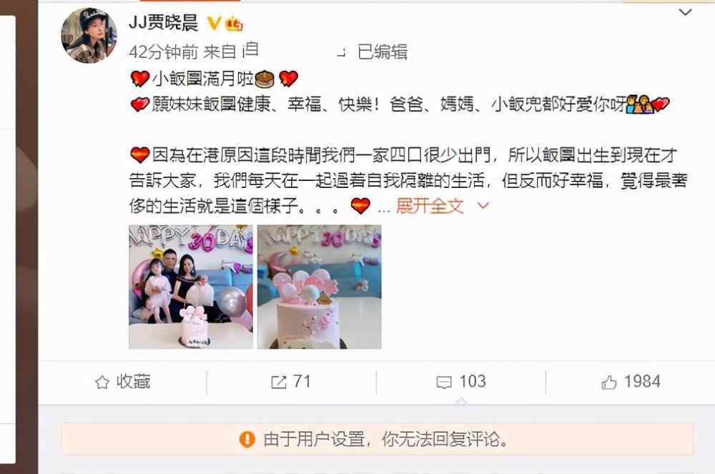Click the yellow V verification badge
The width and height of the screenshot is (715, 474).
[x=213, y=23]
